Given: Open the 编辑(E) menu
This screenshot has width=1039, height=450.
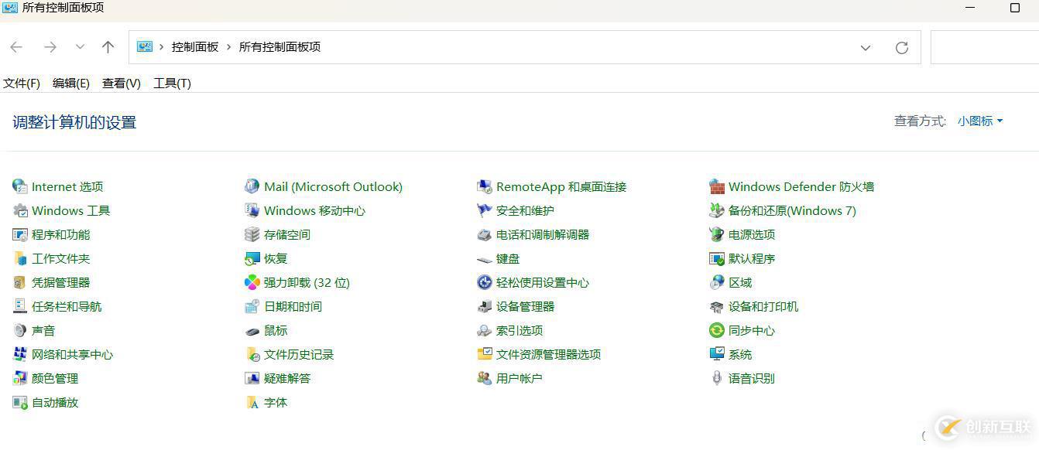Looking at the screenshot, I should click(71, 83).
